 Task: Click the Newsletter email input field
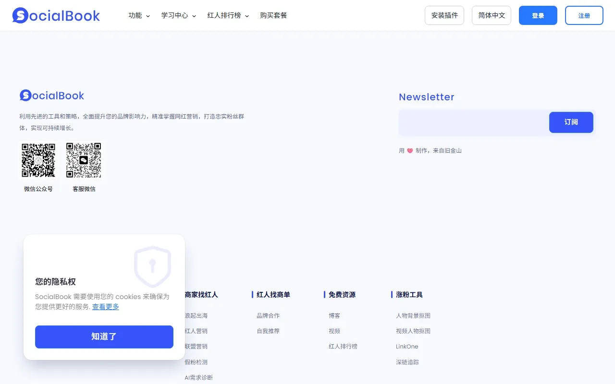[x=474, y=122]
